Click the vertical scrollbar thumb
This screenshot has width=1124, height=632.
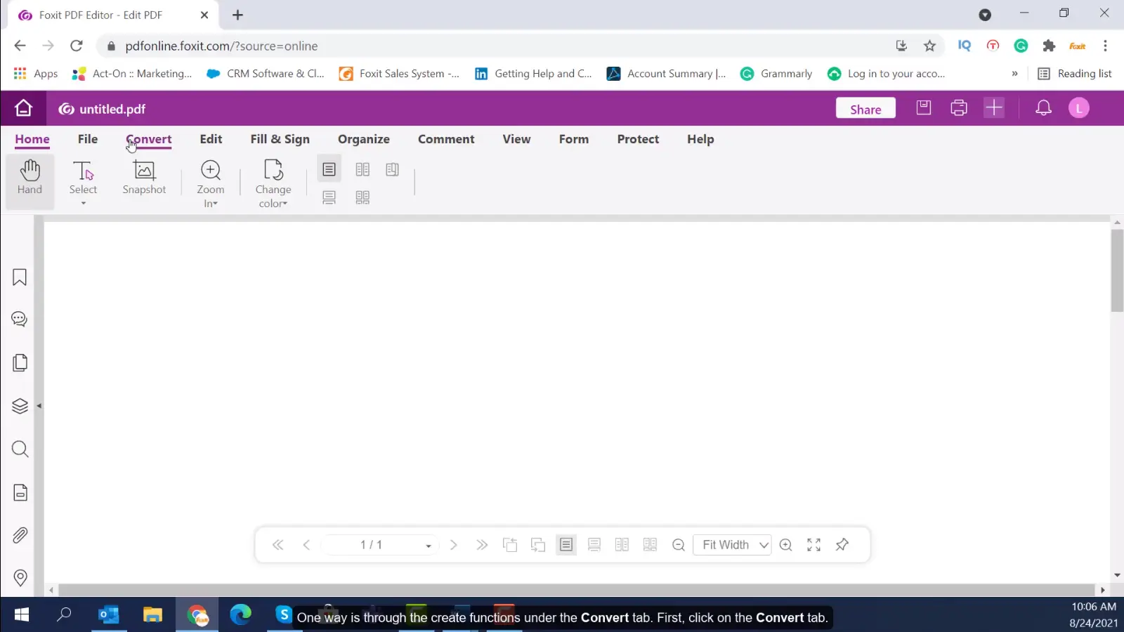(1117, 270)
